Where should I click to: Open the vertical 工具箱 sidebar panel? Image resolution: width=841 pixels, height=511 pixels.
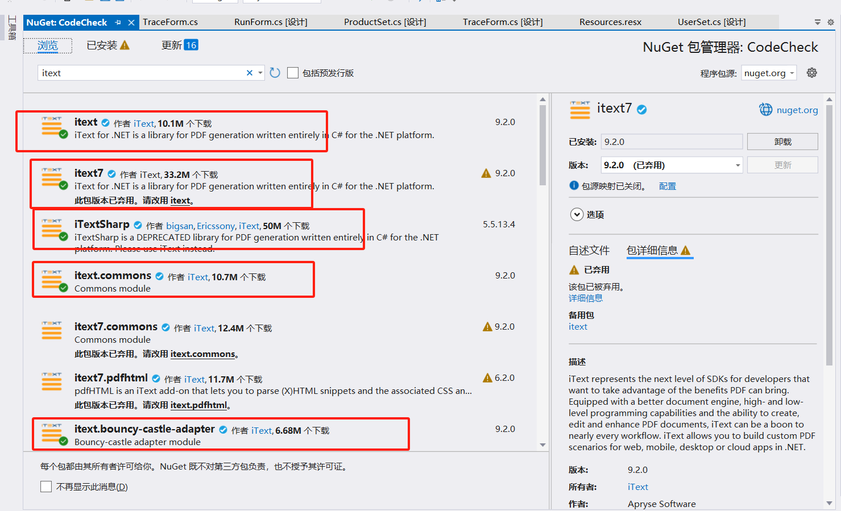point(11,27)
